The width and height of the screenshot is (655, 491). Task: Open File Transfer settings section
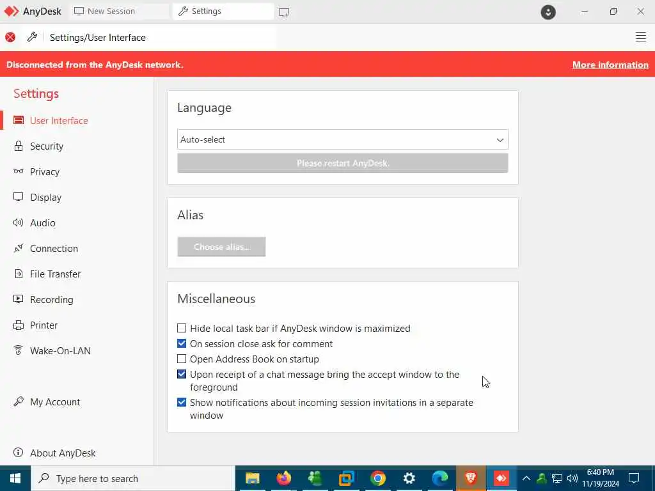click(x=55, y=274)
